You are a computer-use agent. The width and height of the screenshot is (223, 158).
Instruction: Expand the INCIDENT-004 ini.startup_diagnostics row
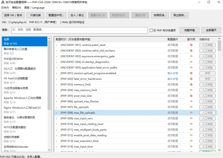pyautogui.click(x=56, y=62)
